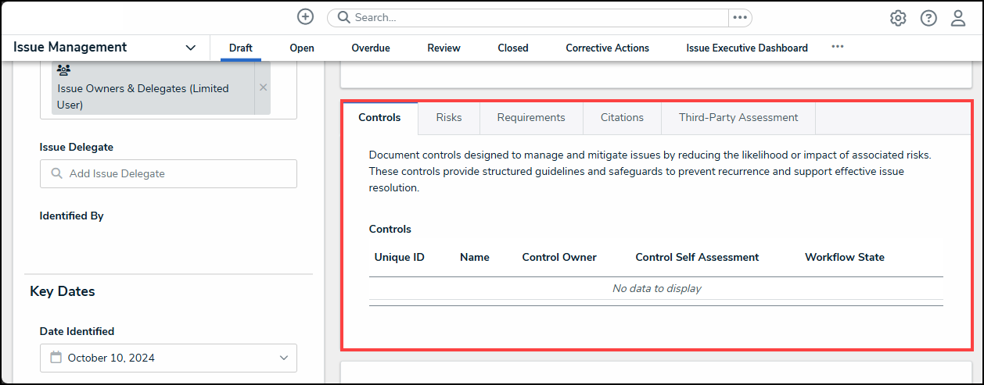The image size is (984, 385).
Task: Select the Closed tab
Action: (x=513, y=48)
